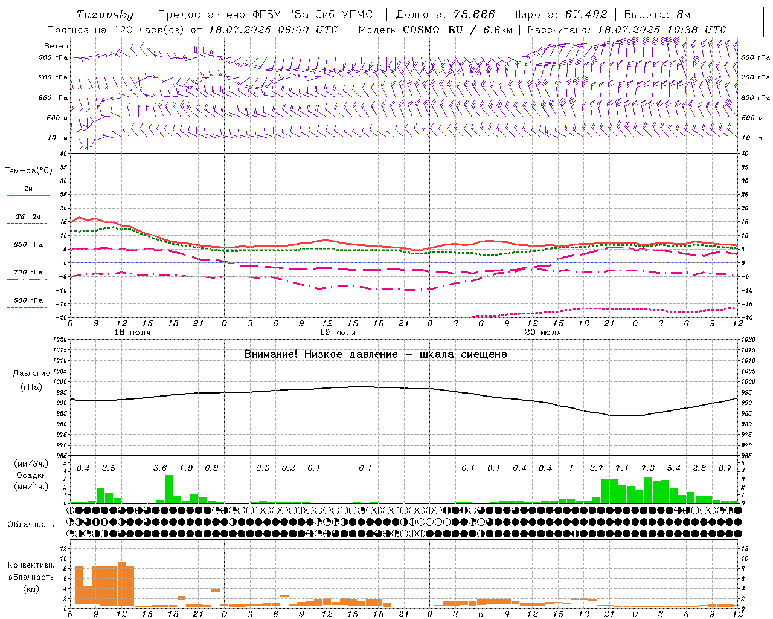Select computed time 18.07.2025 10:38 UTC

[x=662, y=30]
